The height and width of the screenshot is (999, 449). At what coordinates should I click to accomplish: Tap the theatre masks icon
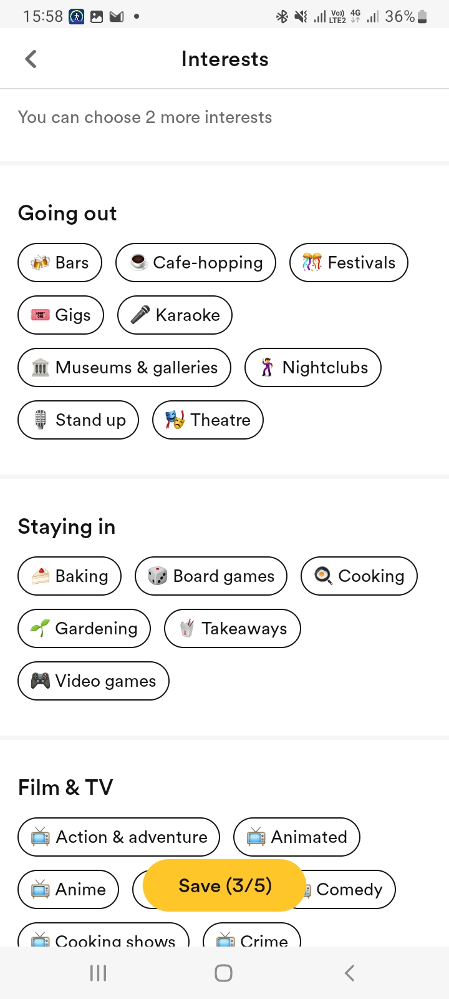tap(175, 420)
